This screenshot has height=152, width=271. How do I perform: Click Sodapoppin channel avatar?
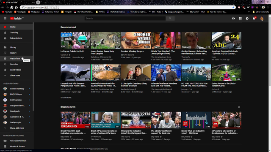[5, 122]
